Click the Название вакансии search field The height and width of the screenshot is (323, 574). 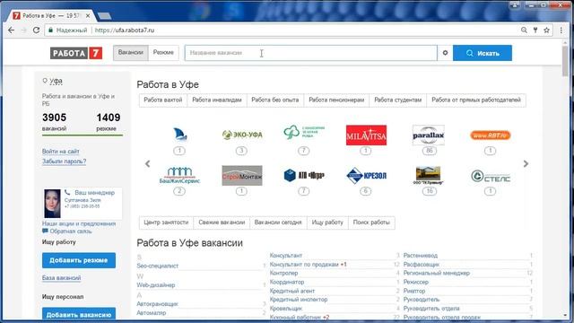(x=311, y=53)
